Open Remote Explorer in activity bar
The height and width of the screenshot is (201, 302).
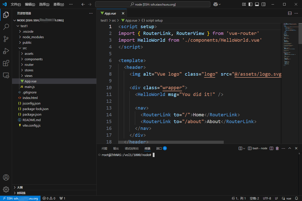tap(6, 75)
